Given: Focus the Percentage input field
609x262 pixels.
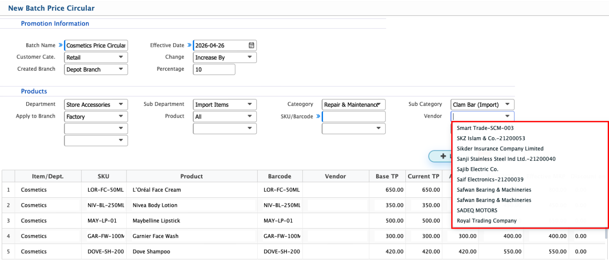Looking at the screenshot, I should (x=214, y=69).
